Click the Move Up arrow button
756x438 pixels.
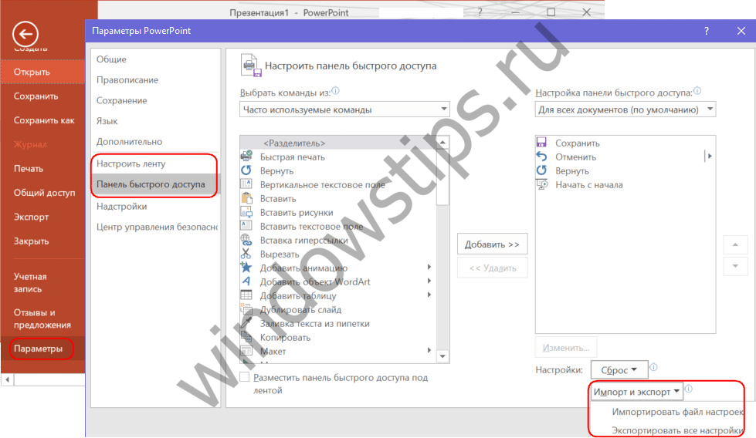(735, 244)
